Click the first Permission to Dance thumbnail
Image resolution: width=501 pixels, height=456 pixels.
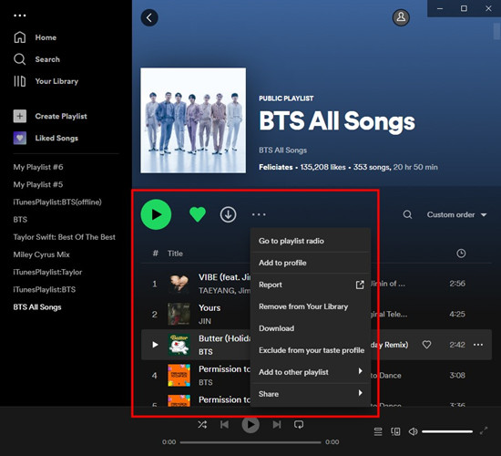point(179,376)
